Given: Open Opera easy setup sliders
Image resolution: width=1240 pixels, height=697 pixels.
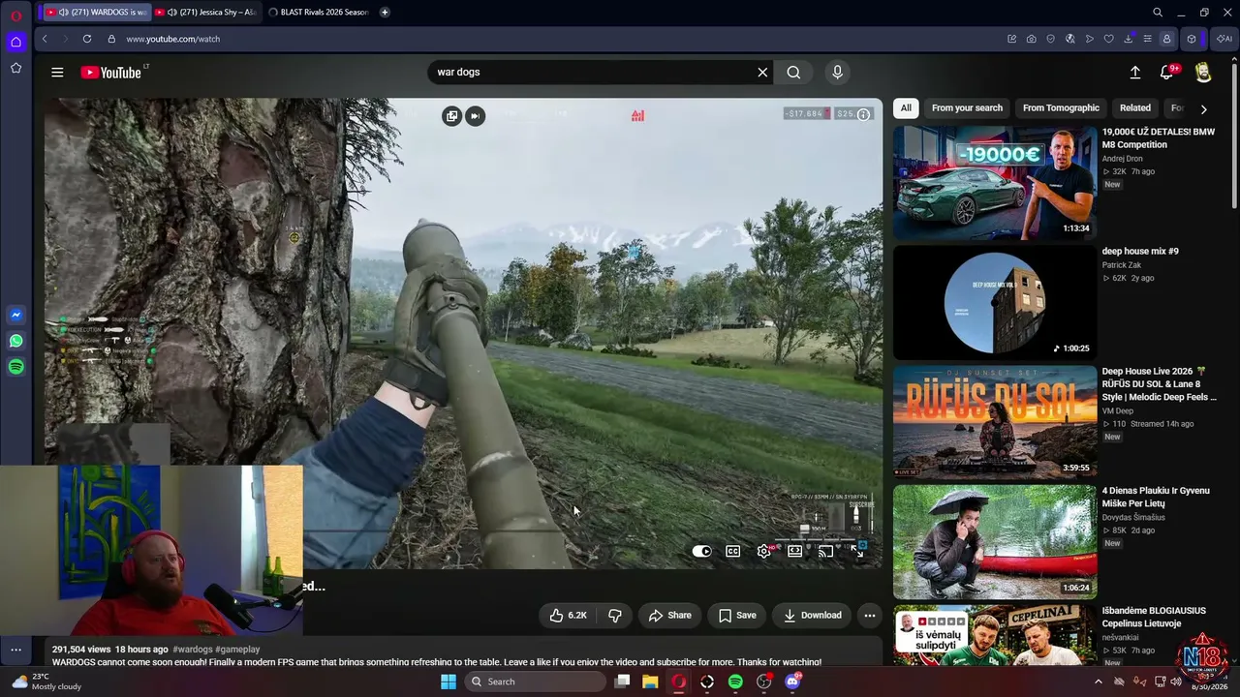Looking at the screenshot, I should [1147, 39].
